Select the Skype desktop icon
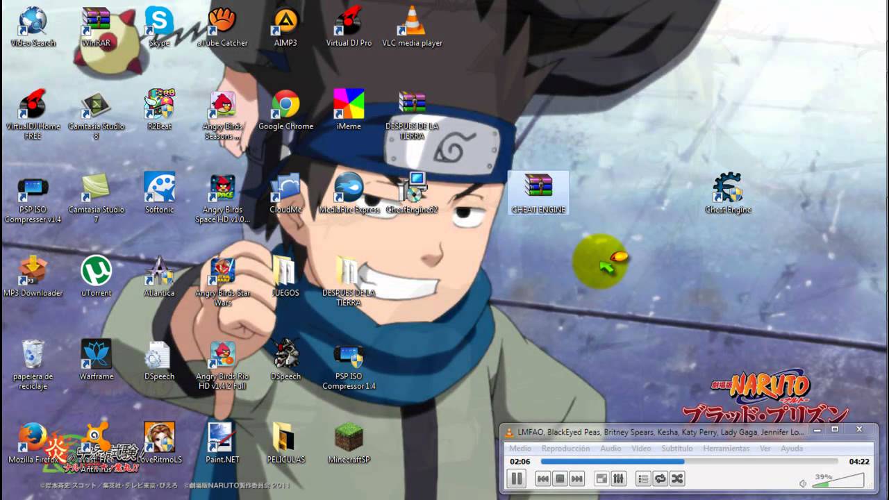The height and width of the screenshot is (500, 889). pyautogui.click(x=159, y=26)
